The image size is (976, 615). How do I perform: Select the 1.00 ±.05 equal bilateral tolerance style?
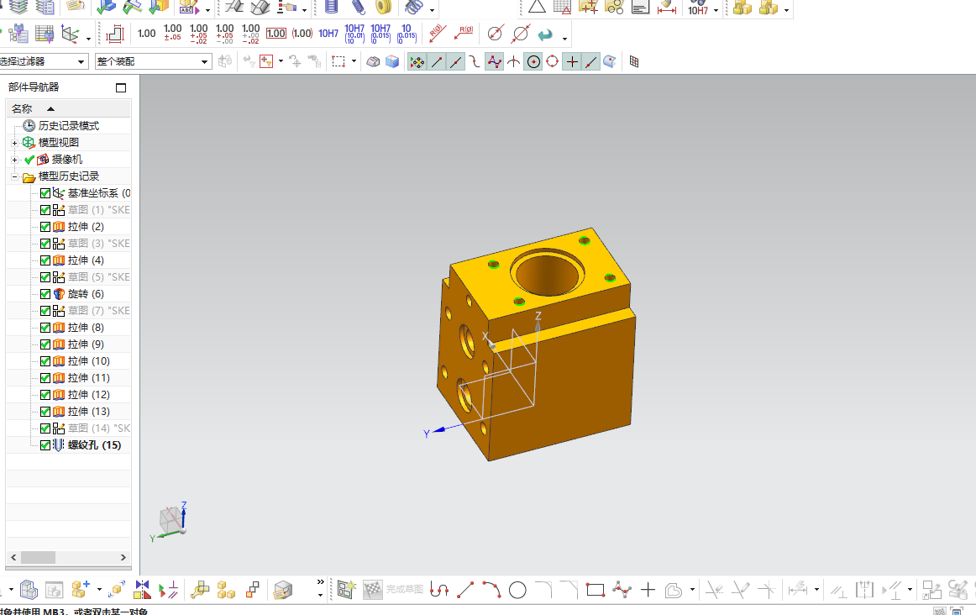(172, 33)
